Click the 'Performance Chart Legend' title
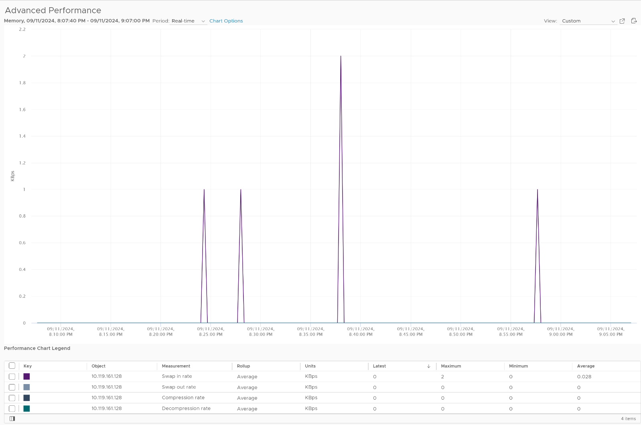 pyautogui.click(x=37, y=348)
